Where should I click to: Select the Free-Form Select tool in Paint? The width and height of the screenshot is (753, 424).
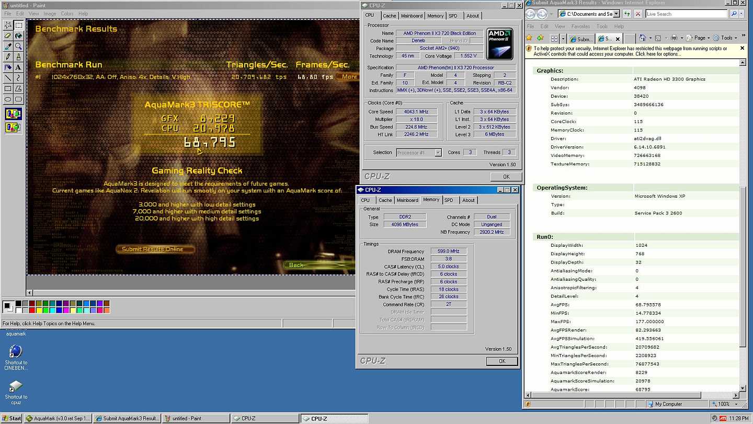[x=8, y=25]
